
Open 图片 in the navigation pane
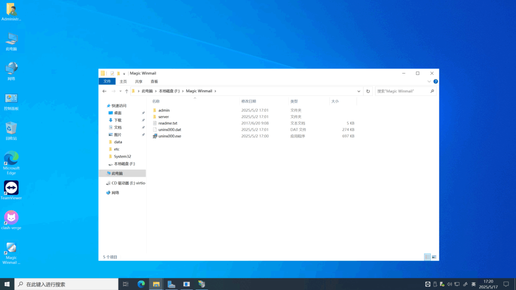tap(117, 135)
